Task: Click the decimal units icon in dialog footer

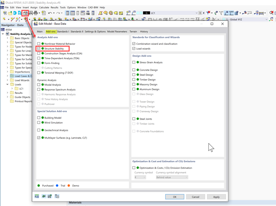Action: pos(37,196)
